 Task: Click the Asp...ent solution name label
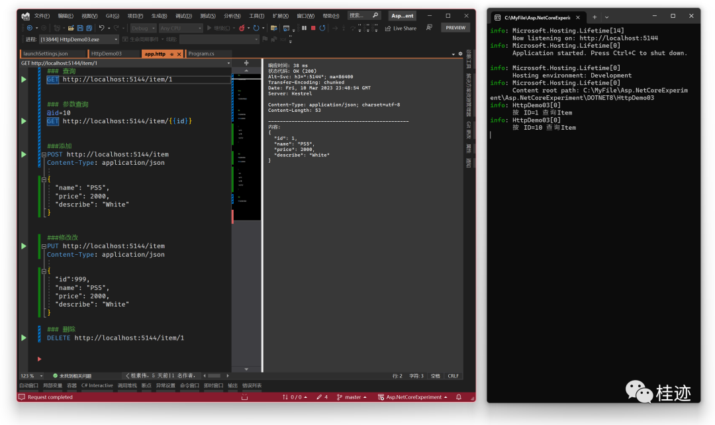[403, 16]
